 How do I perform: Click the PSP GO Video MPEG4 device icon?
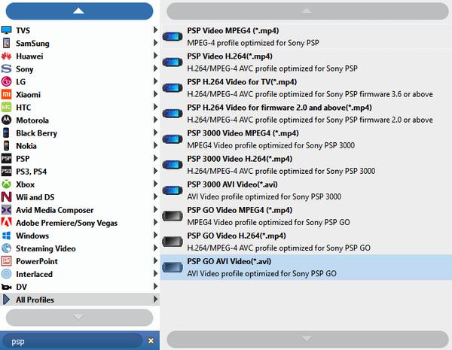(173, 216)
